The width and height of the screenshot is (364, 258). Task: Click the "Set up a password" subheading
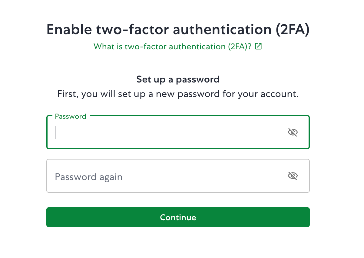click(x=178, y=79)
